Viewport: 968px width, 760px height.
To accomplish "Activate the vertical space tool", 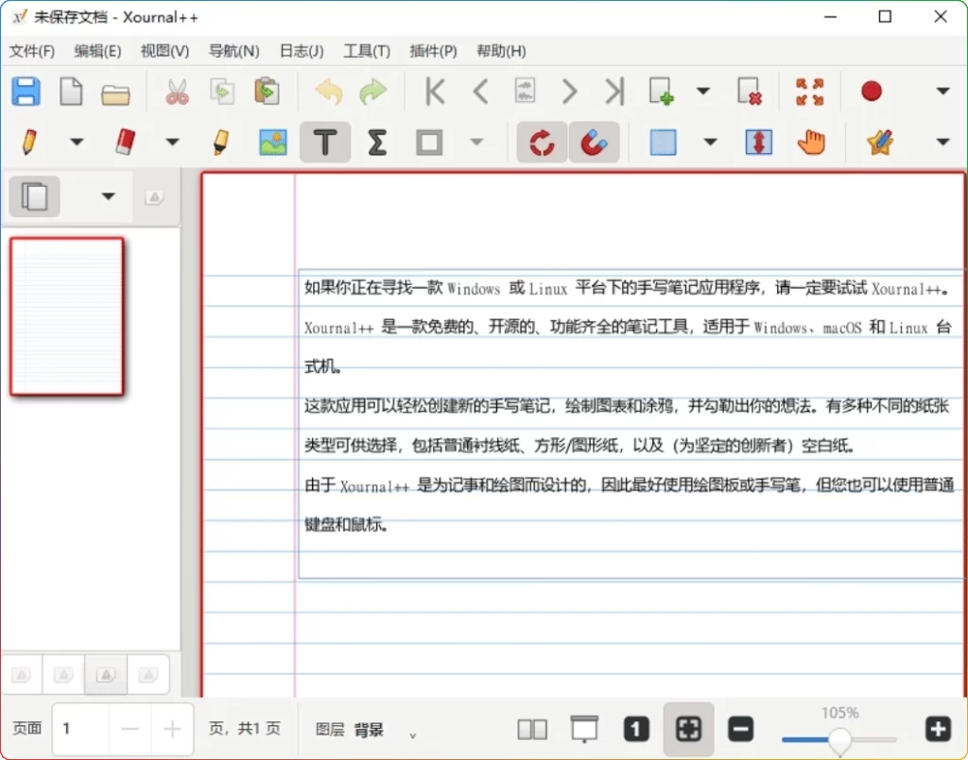I will point(757,142).
